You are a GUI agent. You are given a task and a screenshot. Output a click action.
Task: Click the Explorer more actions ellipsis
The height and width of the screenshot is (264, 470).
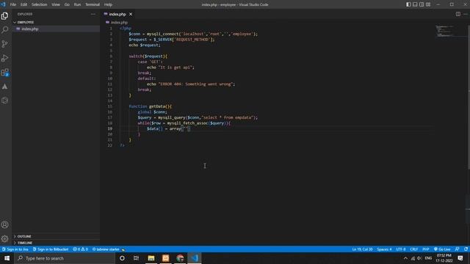pyautogui.click(x=93, y=14)
